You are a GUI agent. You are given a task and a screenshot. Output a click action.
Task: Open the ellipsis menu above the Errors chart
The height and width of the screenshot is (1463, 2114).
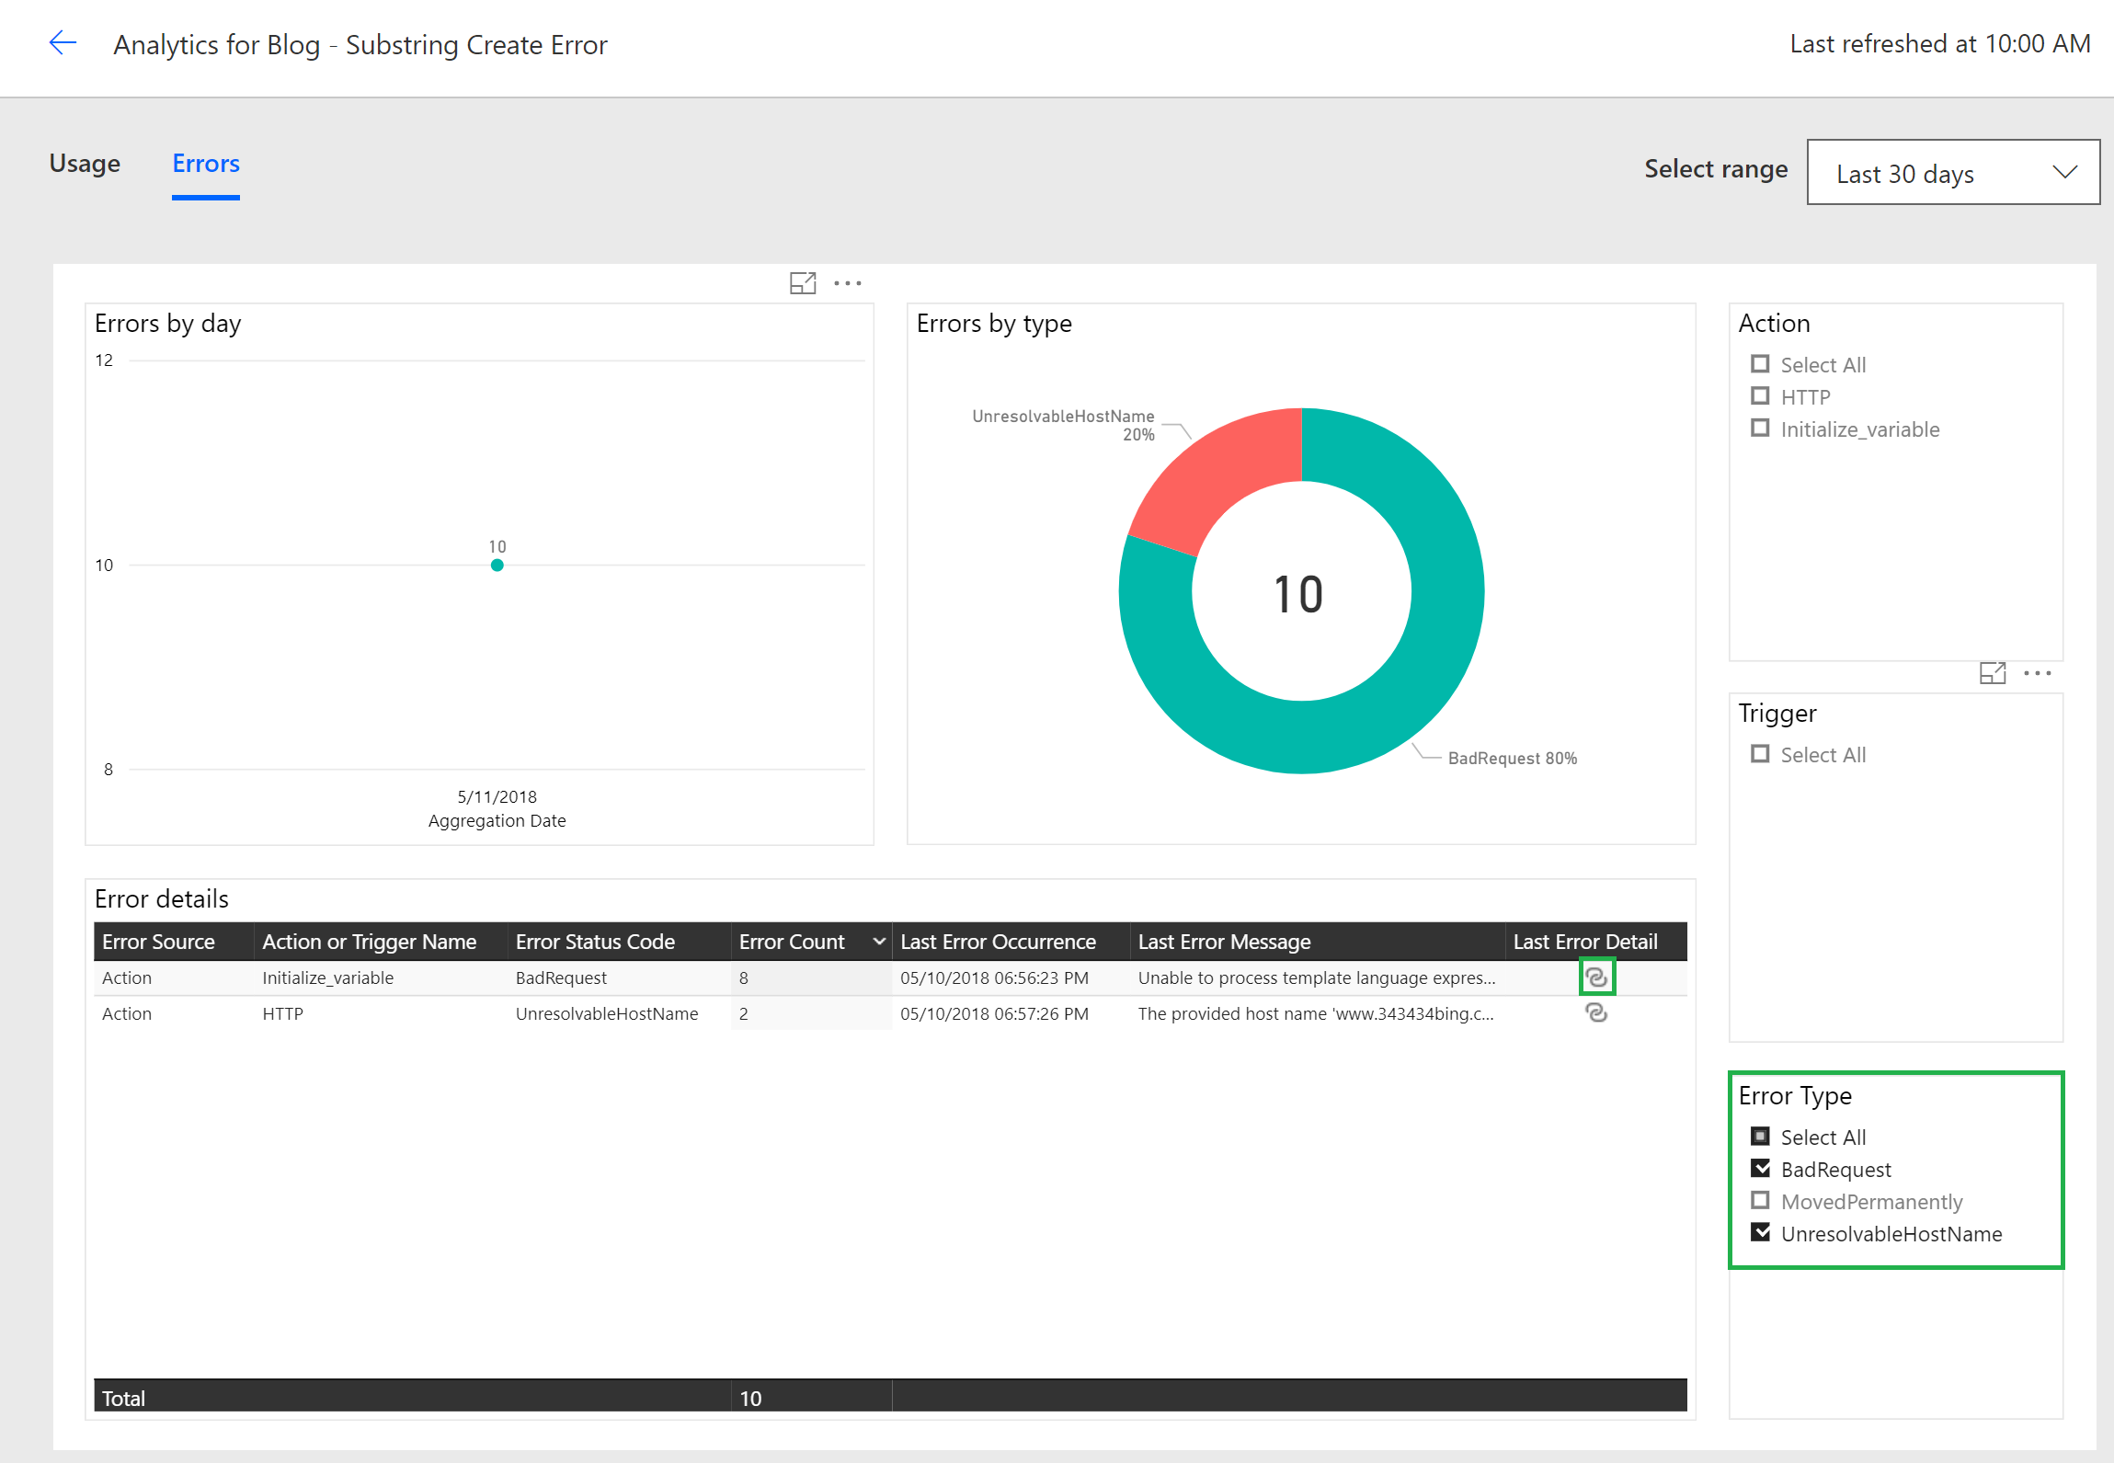(x=846, y=282)
